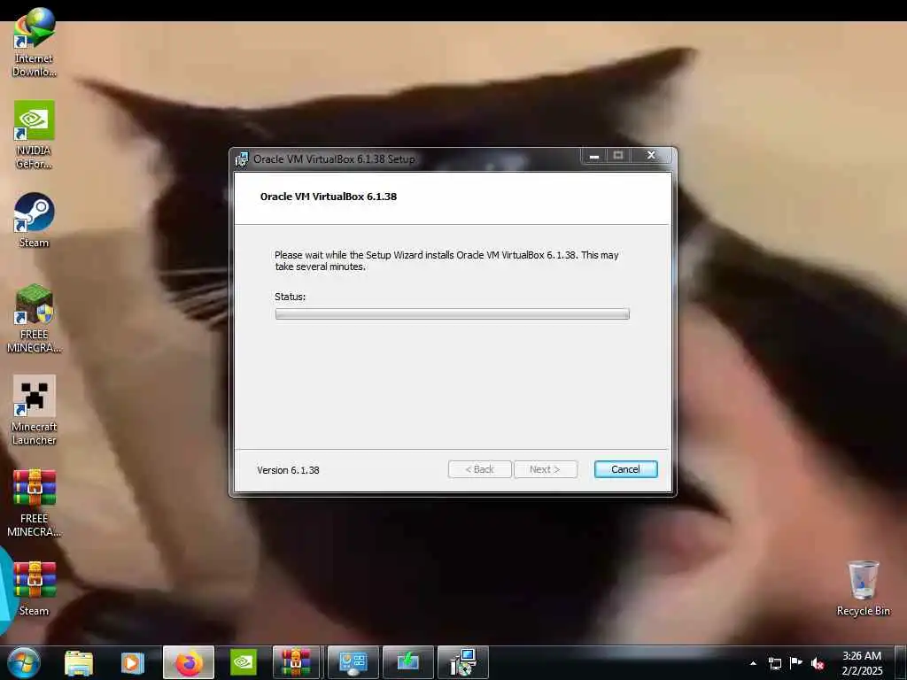Open NVIDIA app from the taskbar
The height and width of the screenshot is (680, 907).
tap(244, 662)
